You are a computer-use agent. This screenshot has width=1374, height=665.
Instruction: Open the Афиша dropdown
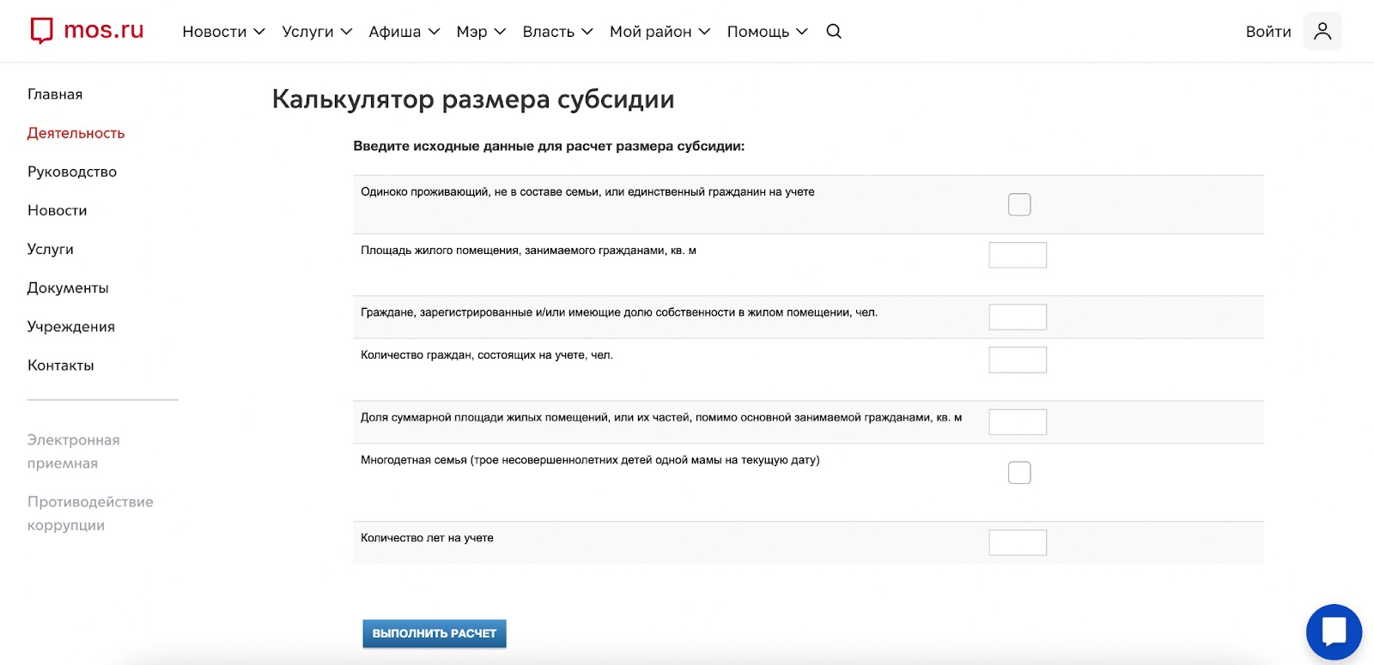404,32
